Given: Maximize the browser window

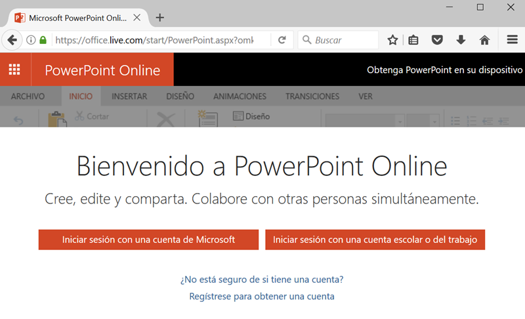Looking at the screenshot, I should coord(480,7).
